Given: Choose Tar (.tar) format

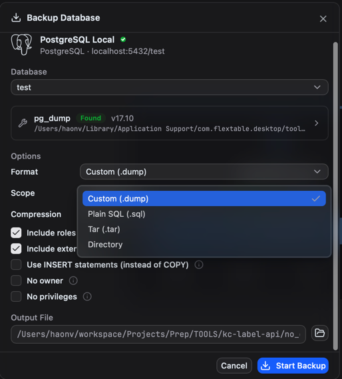Looking at the screenshot, I should coord(204,229).
